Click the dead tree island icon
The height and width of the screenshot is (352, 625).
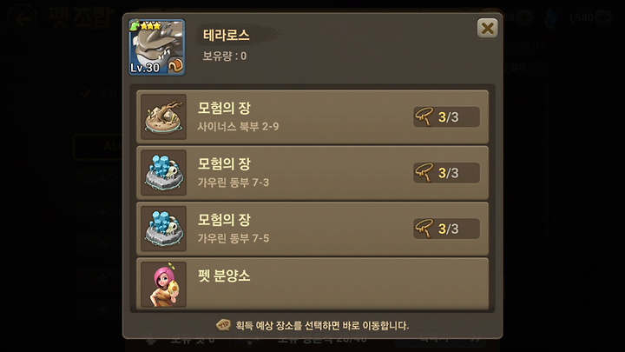click(x=164, y=117)
